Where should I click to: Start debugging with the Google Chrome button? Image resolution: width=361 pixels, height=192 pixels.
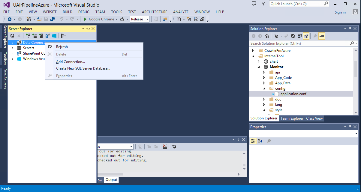pyautogui.click(x=99, y=19)
